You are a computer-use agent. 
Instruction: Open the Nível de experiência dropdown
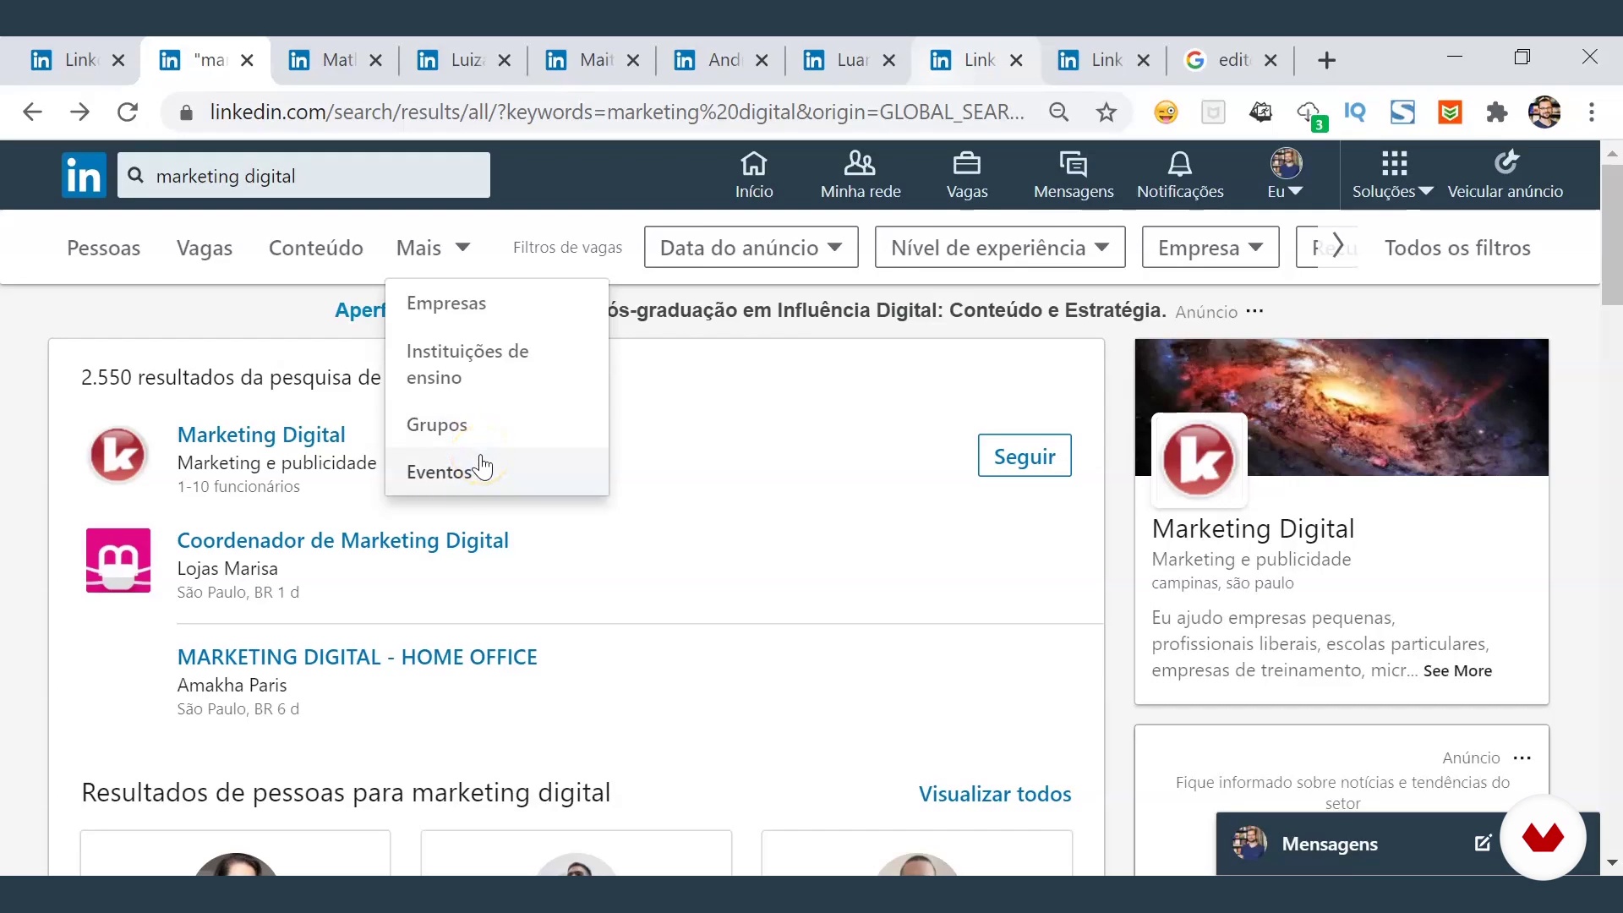1000,248
